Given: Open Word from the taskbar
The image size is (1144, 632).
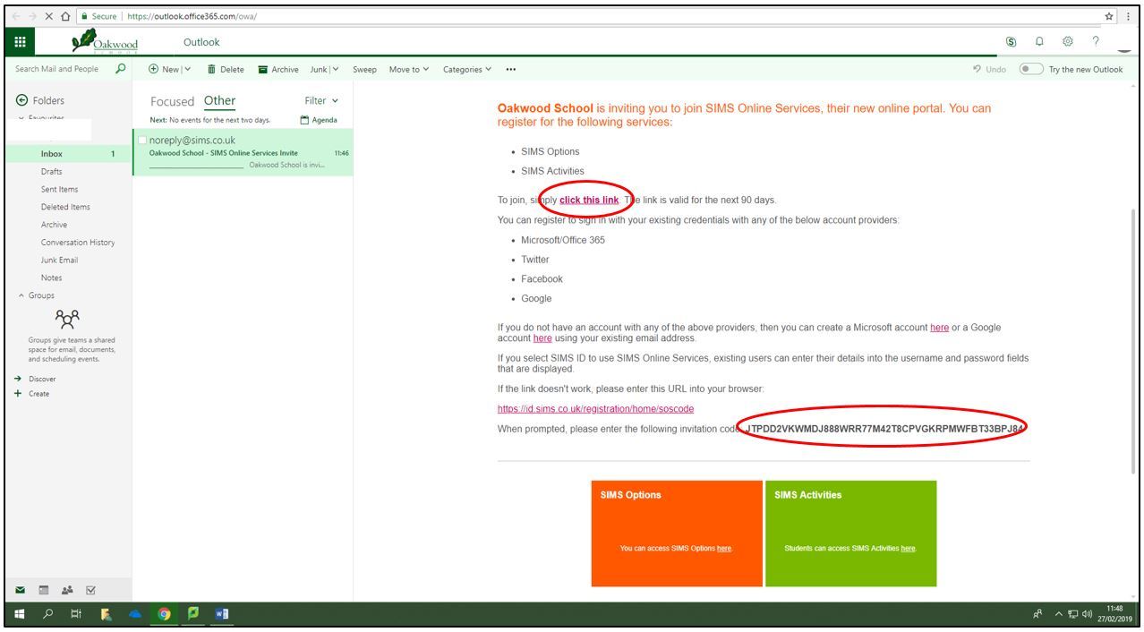Looking at the screenshot, I should coord(221,614).
